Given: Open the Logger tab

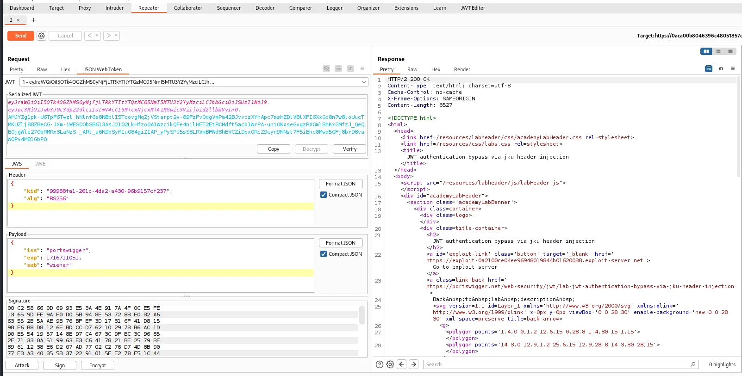Looking at the screenshot, I should pos(334,8).
